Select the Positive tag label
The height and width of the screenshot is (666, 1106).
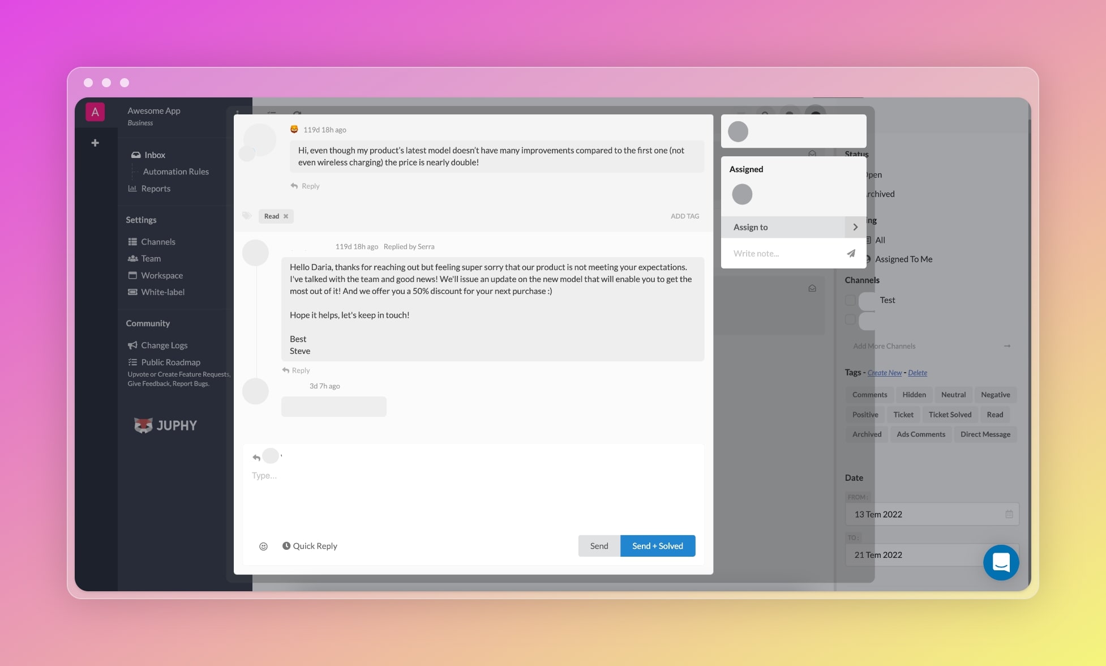(x=865, y=414)
